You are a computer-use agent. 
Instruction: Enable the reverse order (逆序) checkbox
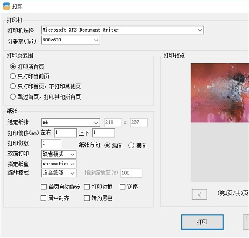122,187
